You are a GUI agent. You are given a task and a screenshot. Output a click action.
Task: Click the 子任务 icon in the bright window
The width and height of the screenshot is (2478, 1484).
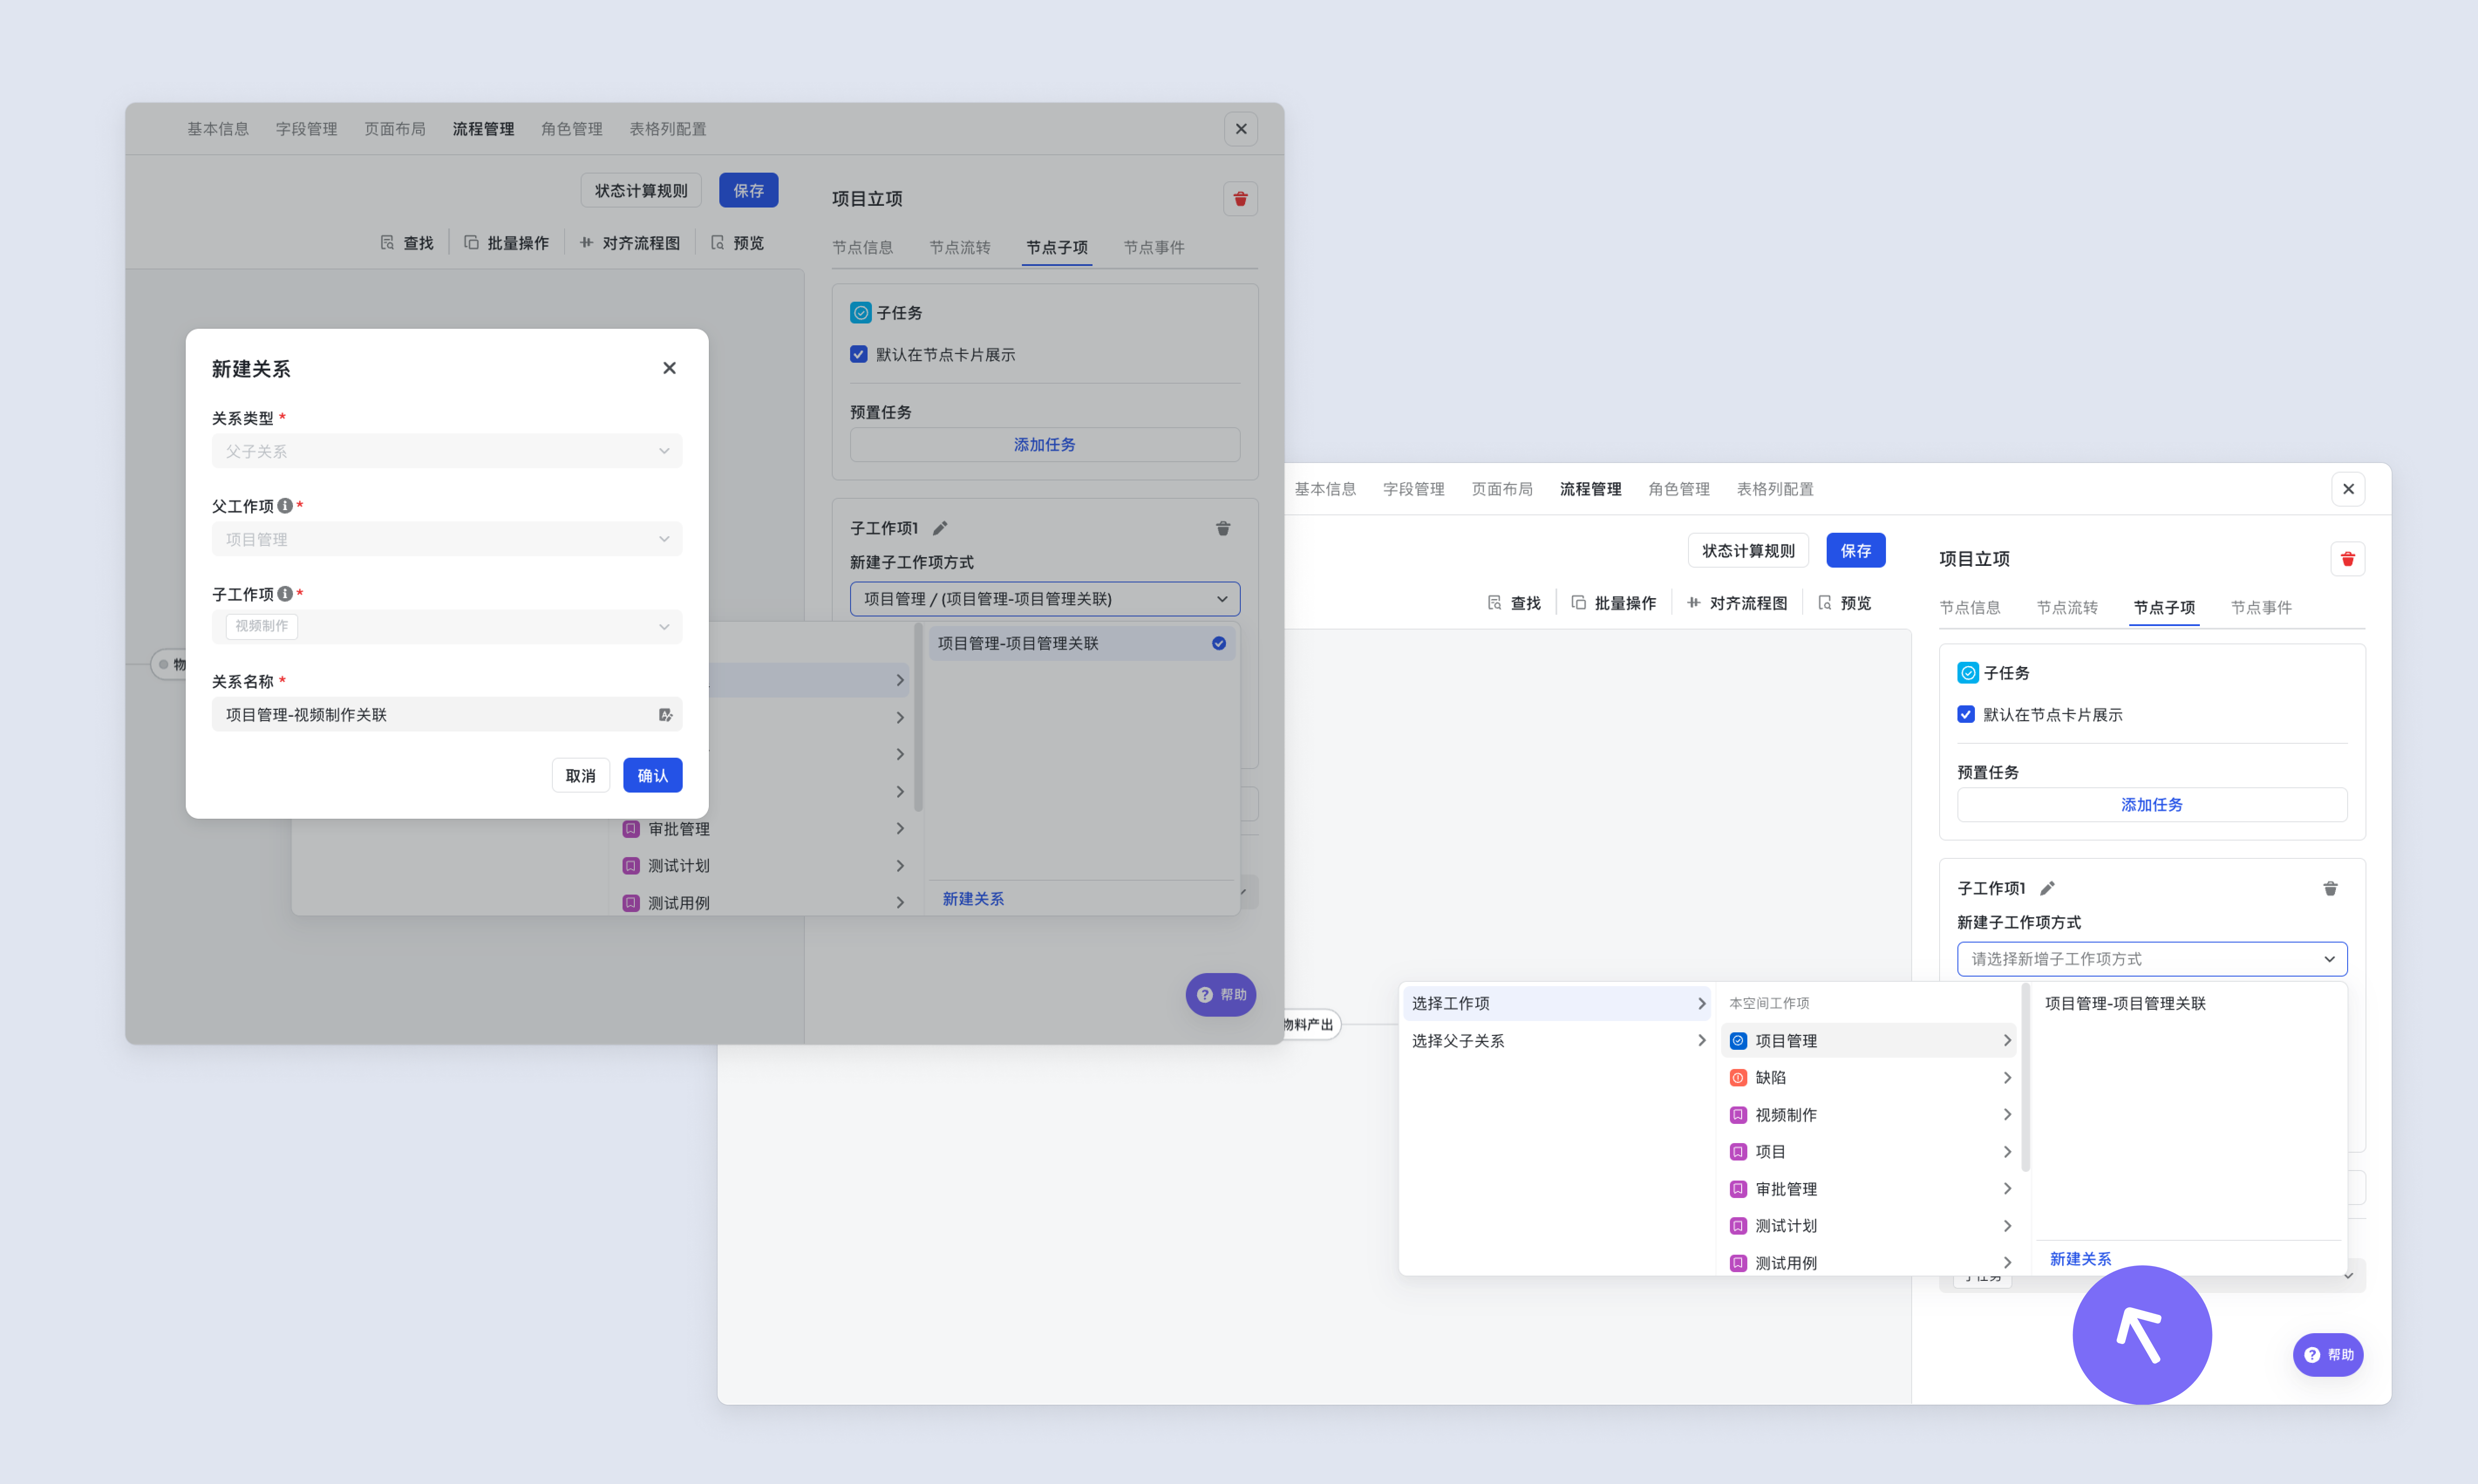click(x=1968, y=673)
